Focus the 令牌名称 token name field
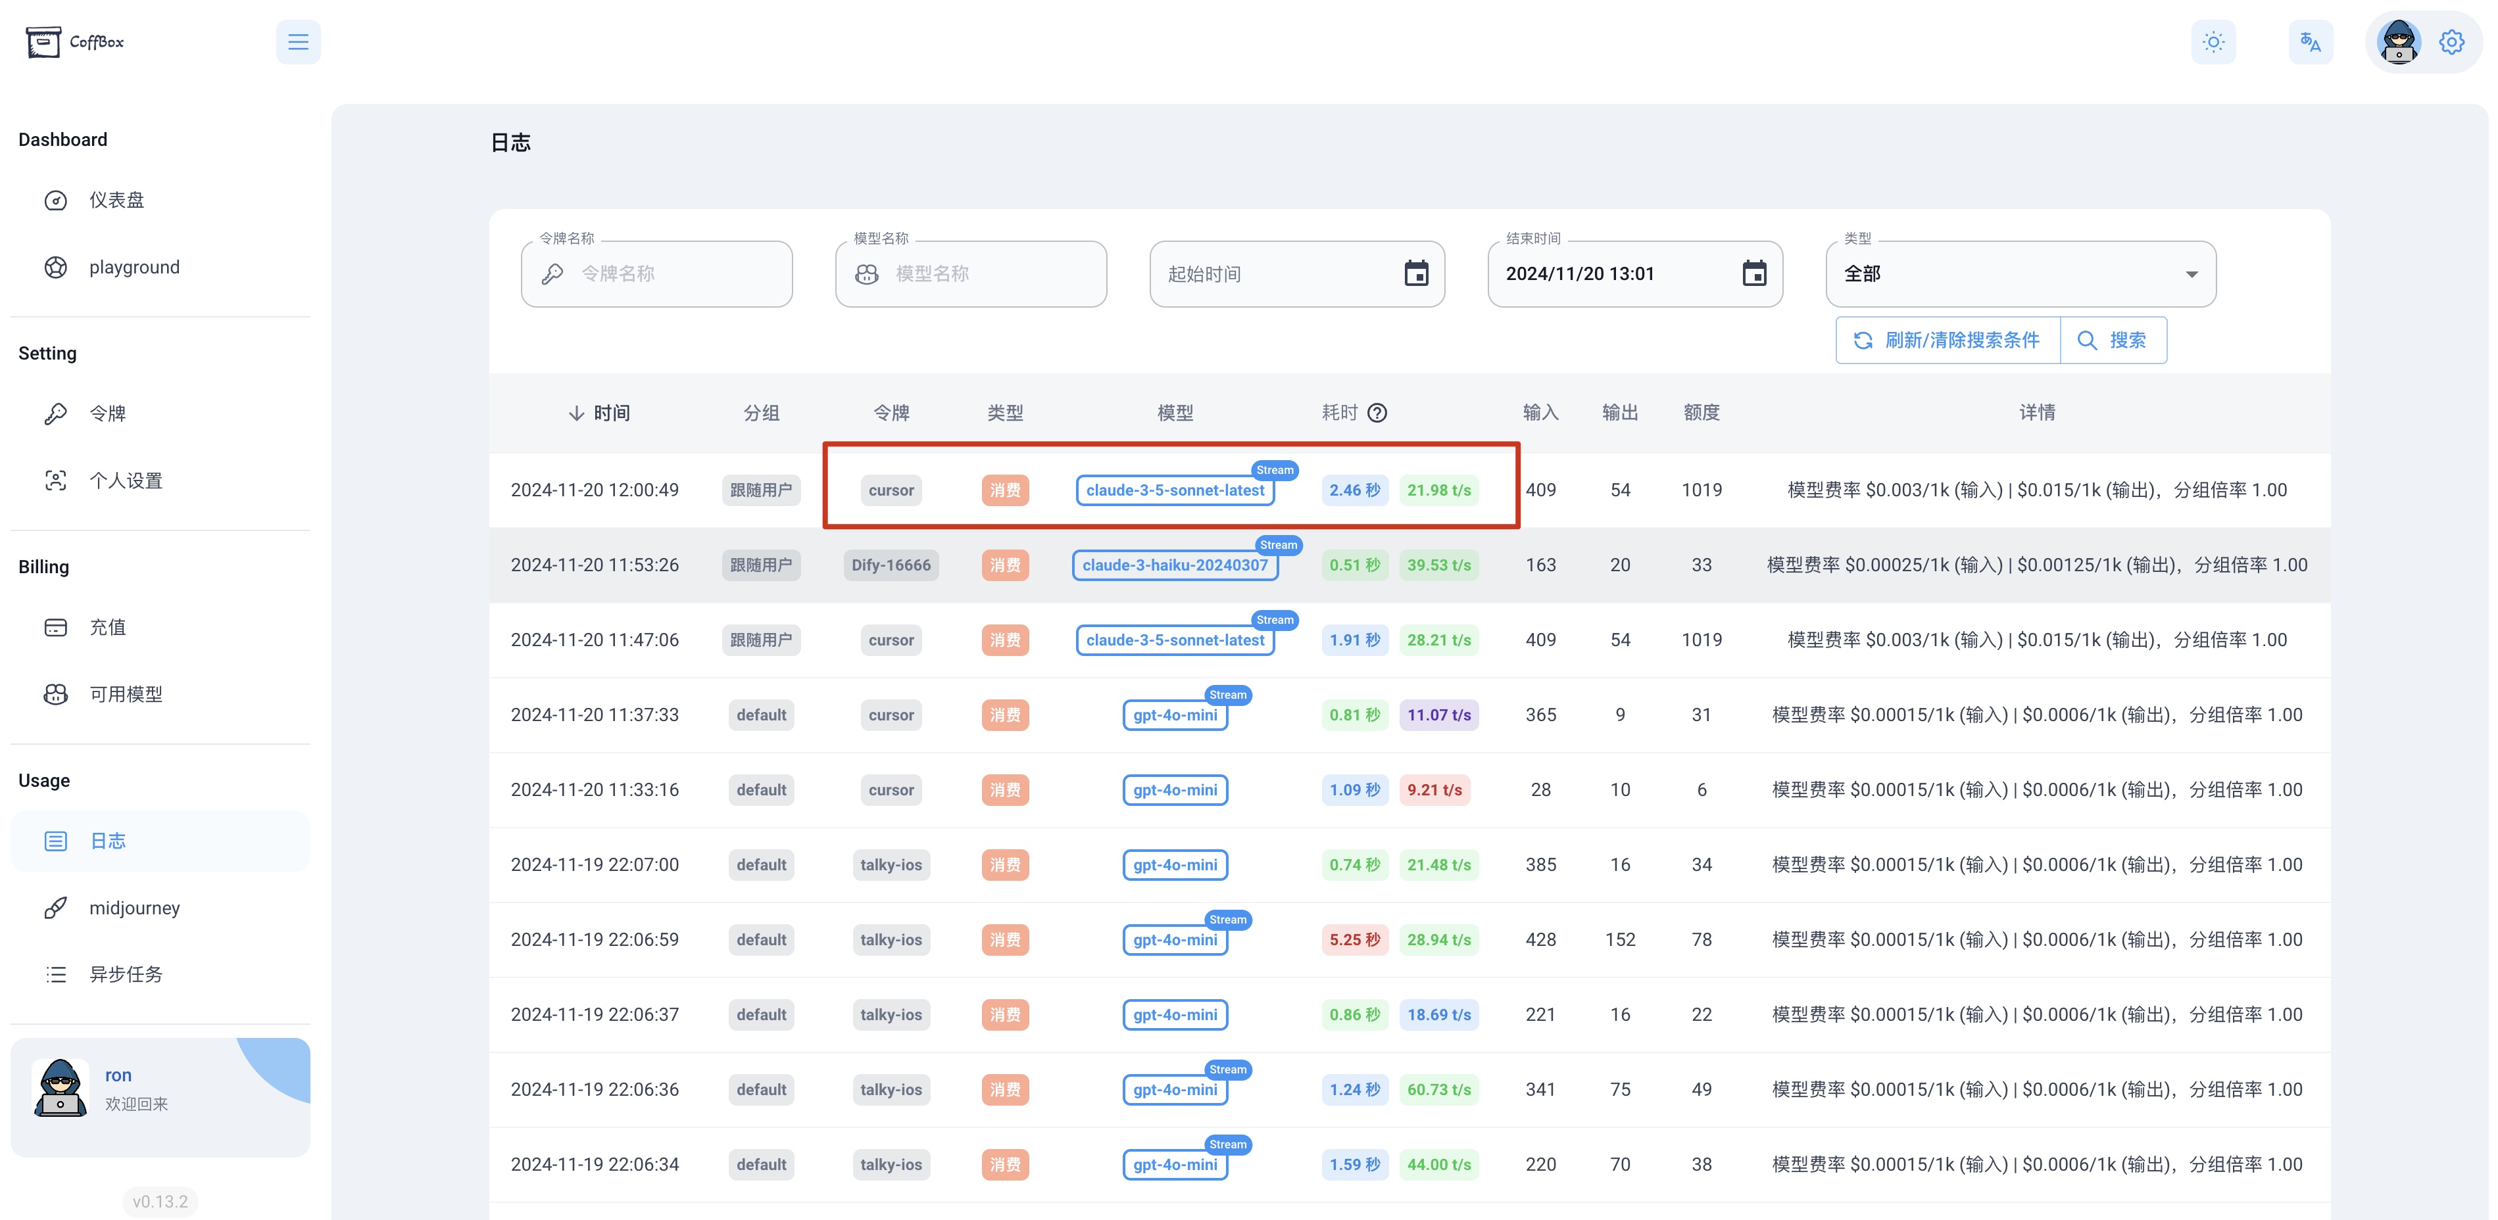Viewport: 2498px width, 1220px height. coord(656,273)
